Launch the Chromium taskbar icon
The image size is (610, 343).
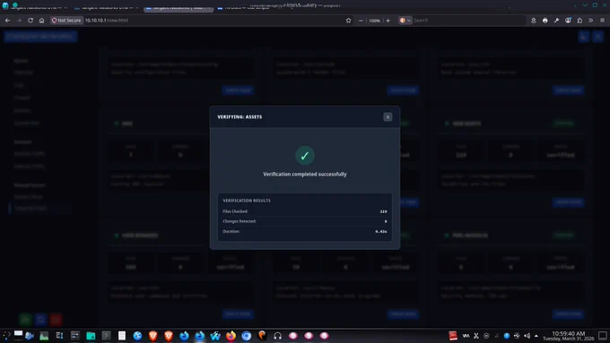(247, 336)
